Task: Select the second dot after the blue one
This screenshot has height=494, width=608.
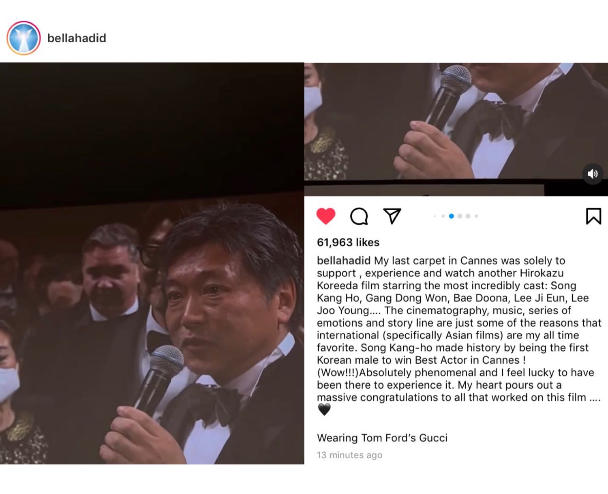Action: (x=468, y=216)
